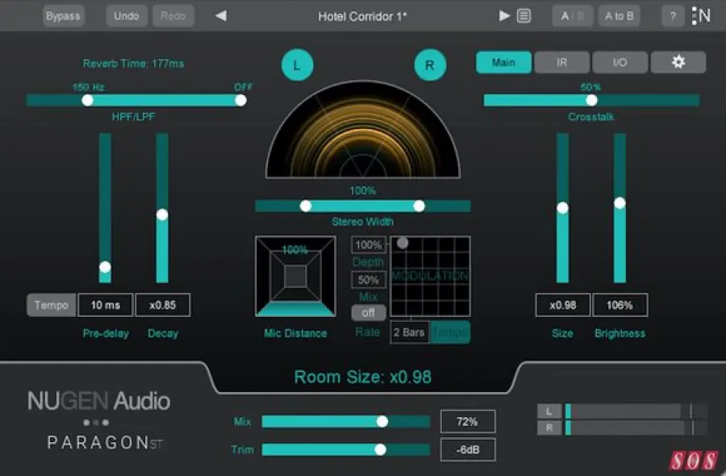726x476 pixels.
Task: Select the L channel circle
Action: coord(297,66)
